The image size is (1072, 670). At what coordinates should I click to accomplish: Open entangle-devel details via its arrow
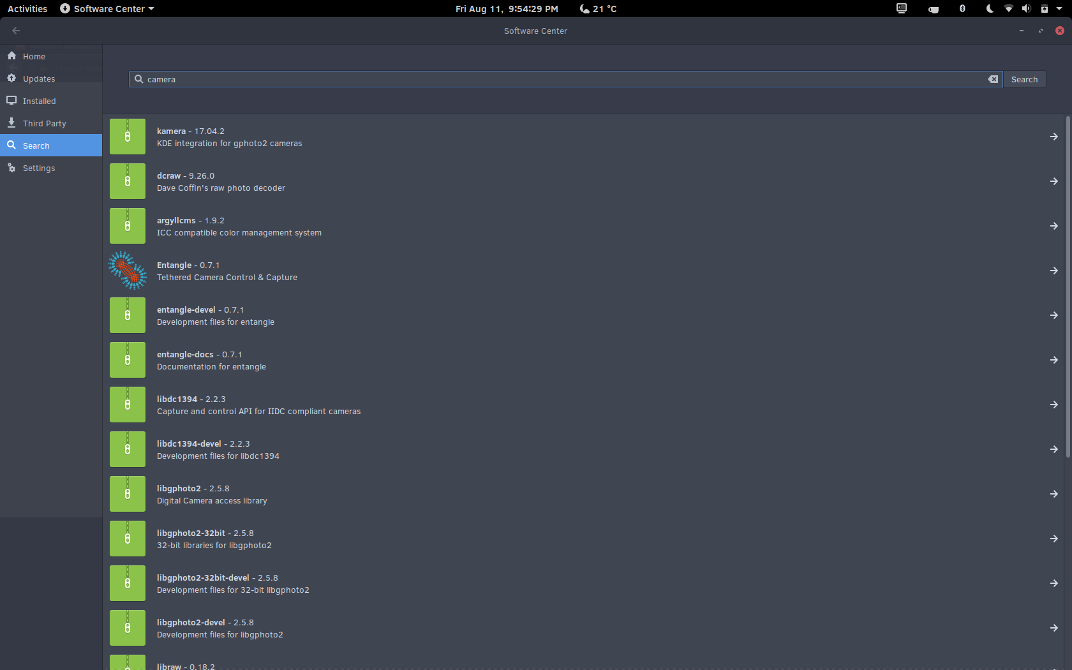pyautogui.click(x=1054, y=315)
